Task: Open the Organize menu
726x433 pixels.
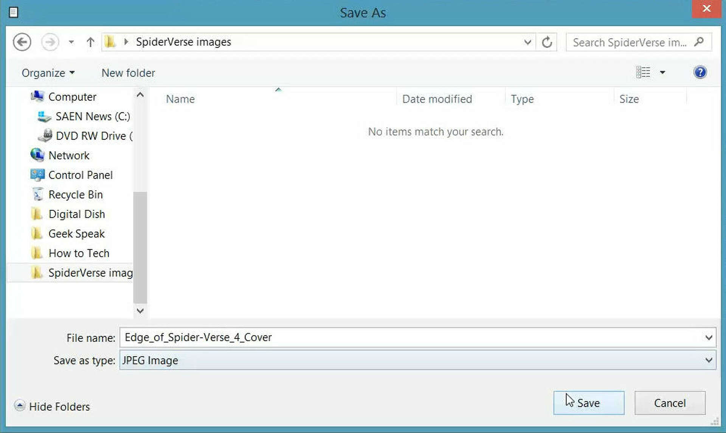Action: coord(48,73)
